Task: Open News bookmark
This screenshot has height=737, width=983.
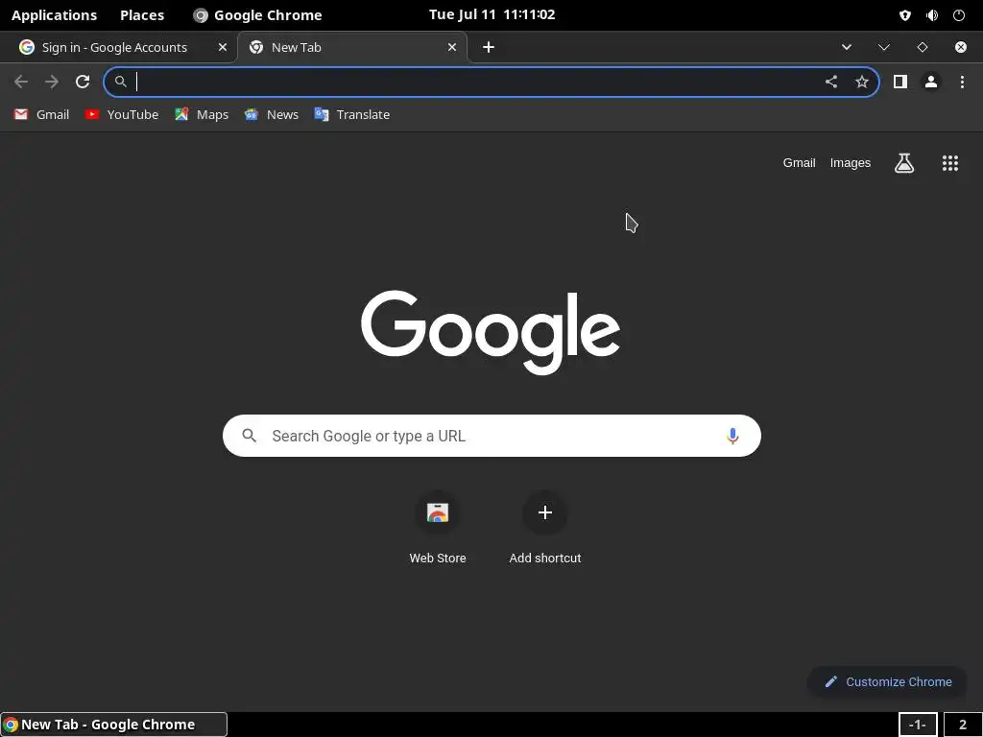Action: [272, 115]
